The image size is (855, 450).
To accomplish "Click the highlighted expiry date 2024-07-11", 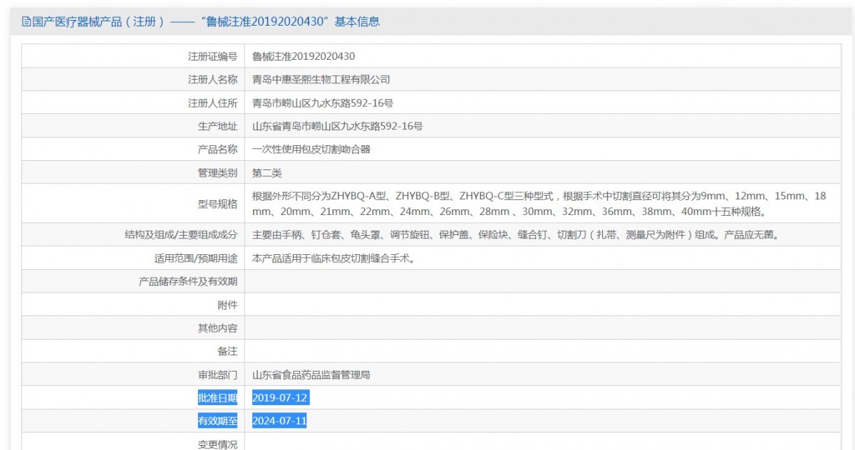I will click(x=279, y=421).
